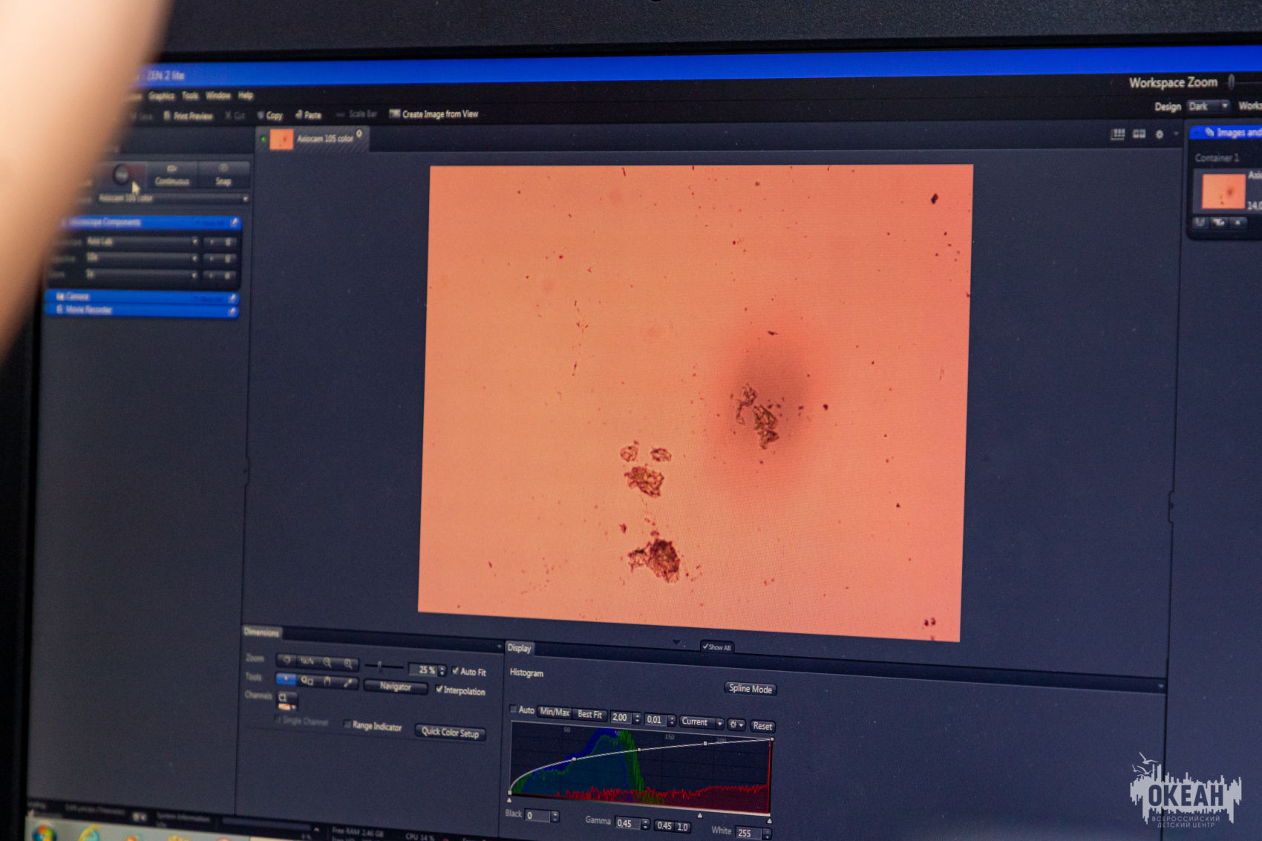Click Print Preview in the toolbar
1262x841 pixels.
click(188, 116)
